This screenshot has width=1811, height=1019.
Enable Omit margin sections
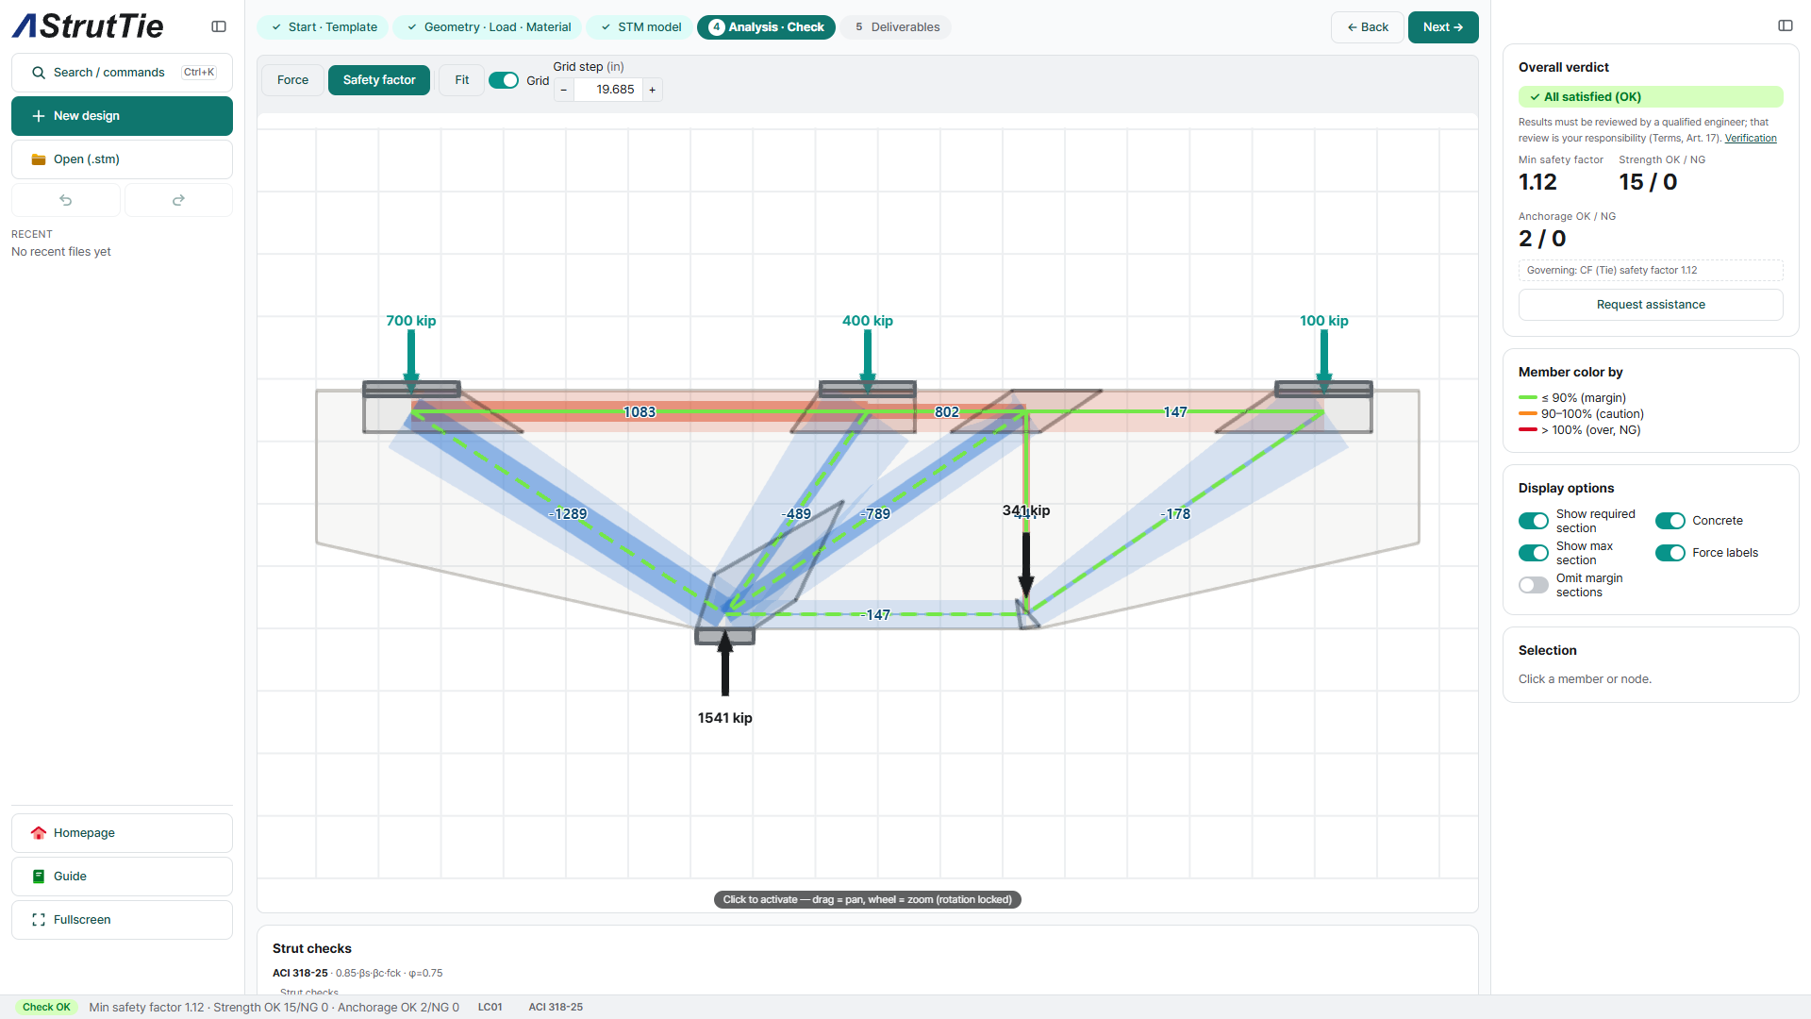1534,585
